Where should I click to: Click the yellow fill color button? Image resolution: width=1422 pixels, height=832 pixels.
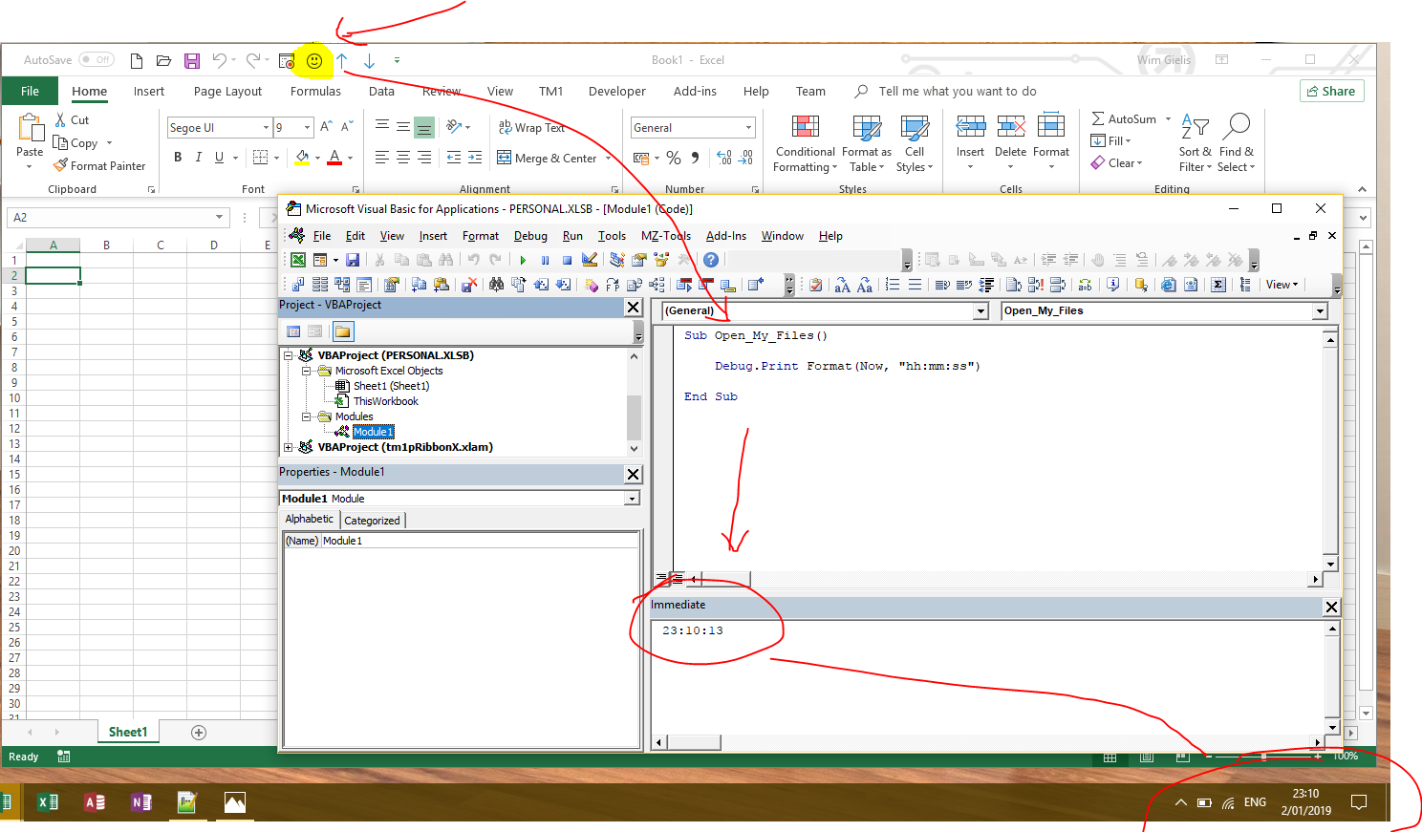302,157
